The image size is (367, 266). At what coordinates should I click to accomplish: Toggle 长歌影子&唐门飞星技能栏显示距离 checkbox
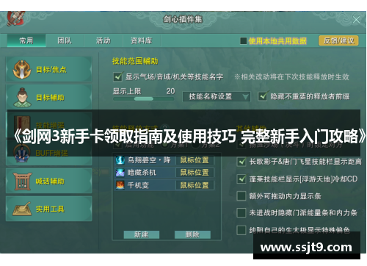[x=241, y=162]
